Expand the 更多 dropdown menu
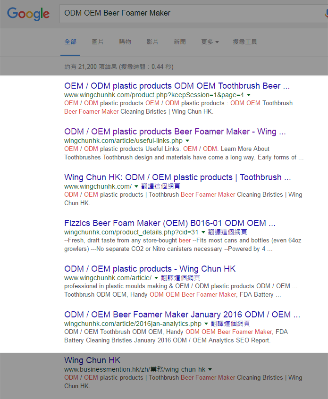 point(210,42)
